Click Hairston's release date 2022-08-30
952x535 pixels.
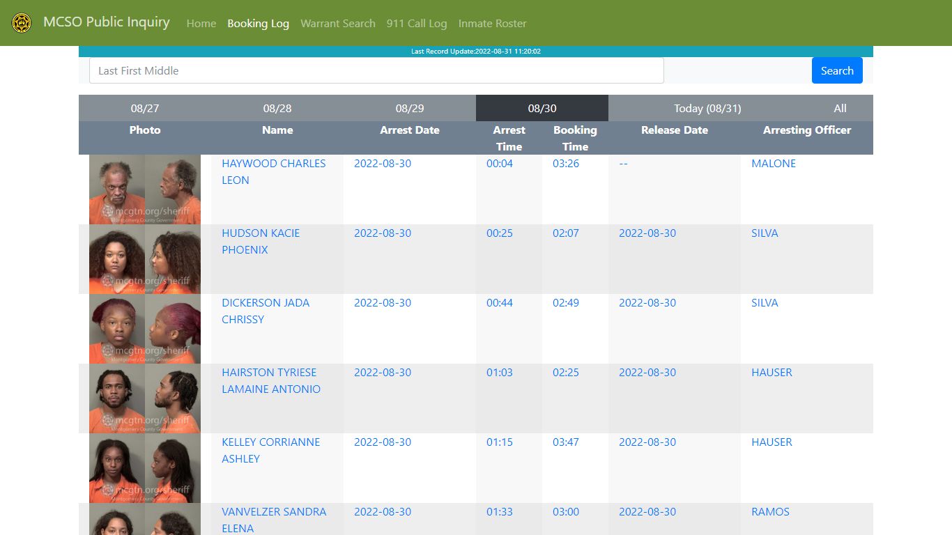pyautogui.click(x=647, y=372)
